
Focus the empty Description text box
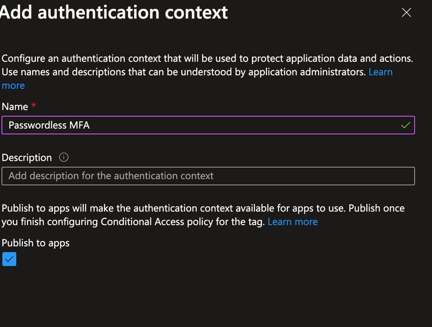(x=208, y=176)
